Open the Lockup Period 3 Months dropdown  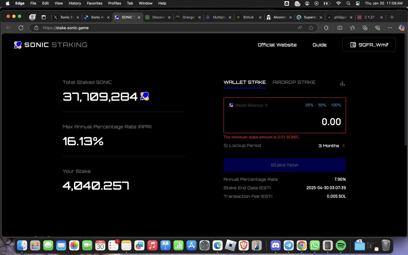coord(332,146)
